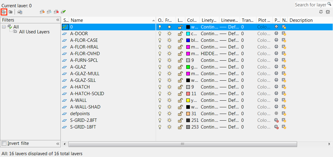The height and width of the screenshot is (157, 333).
Task: Lock the A-GLAZ layer padlock
Action: (x=180, y=67)
